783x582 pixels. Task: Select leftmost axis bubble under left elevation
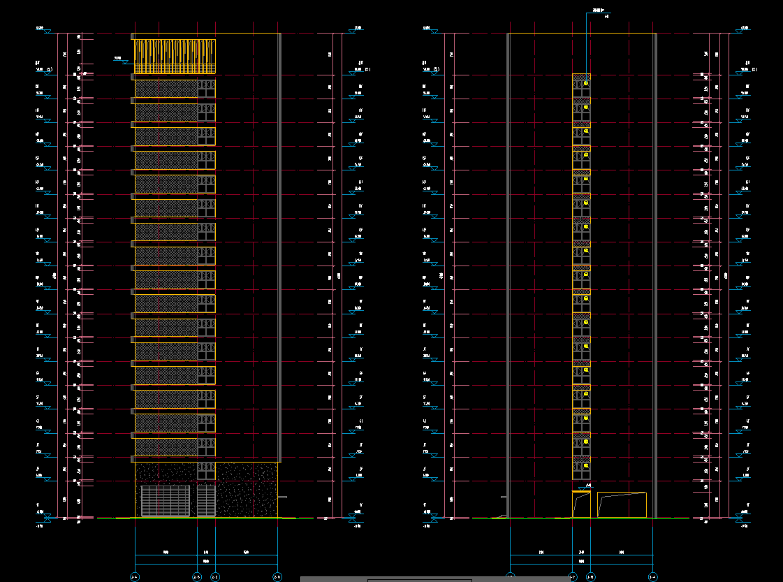[135, 577]
